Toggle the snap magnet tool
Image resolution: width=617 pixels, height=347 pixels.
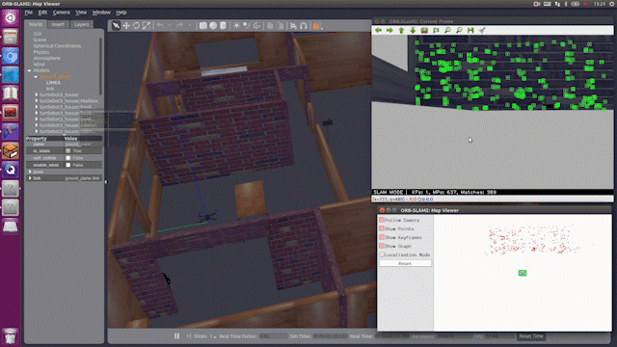[304, 26]
